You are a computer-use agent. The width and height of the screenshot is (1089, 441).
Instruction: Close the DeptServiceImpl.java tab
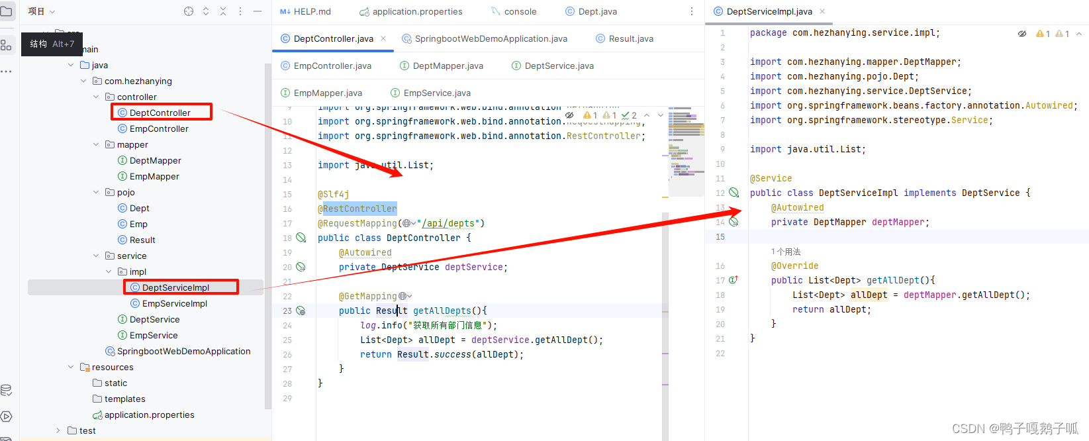tap(822, 11)
